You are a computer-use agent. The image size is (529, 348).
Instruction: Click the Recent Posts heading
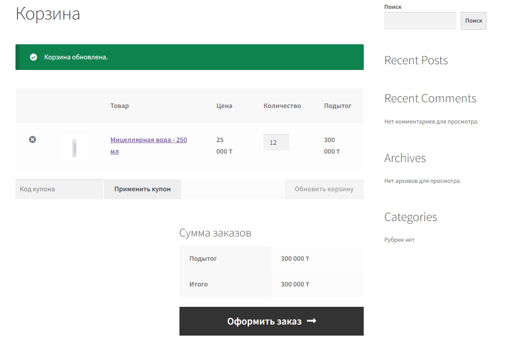coord(416,60)
